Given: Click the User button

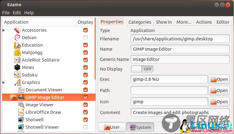Looking at the screenshot, I should (112, 127).
